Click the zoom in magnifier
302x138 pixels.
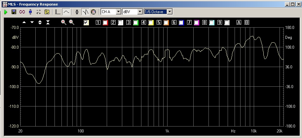coord(64,22)
